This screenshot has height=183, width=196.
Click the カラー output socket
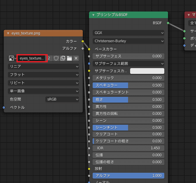[83, 41]
